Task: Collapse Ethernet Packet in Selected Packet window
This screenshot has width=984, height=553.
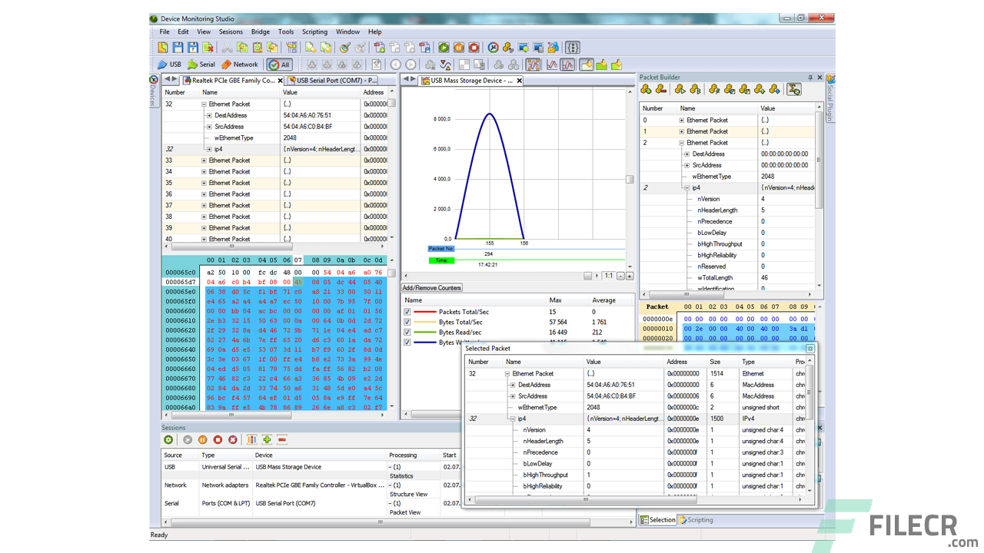Action: click(x=507, y=373)
